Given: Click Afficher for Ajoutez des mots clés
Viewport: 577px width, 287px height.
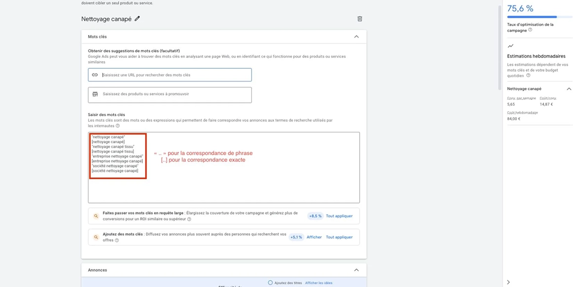Looking at the screenshot, I should point(314,237).
